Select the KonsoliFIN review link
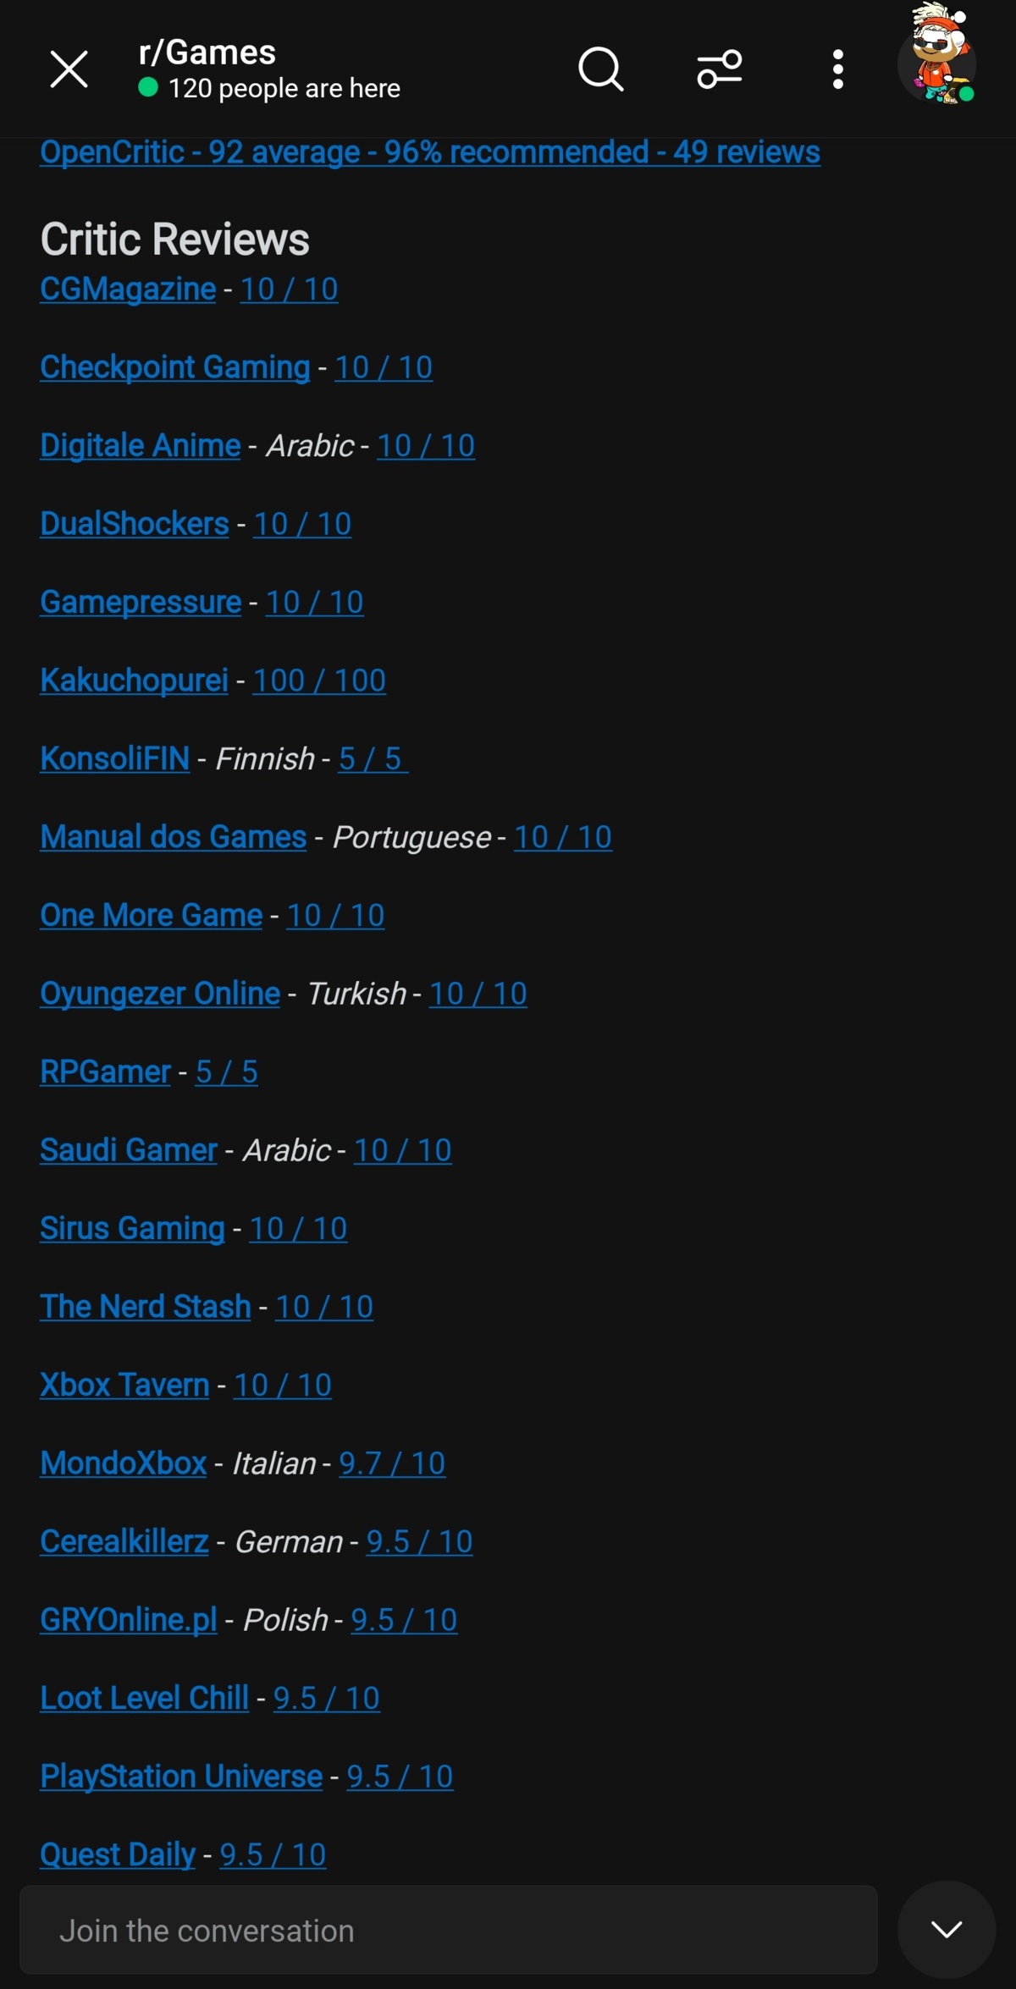The width and height of the screenshot is (1016, 1989). tap(115, 759)
